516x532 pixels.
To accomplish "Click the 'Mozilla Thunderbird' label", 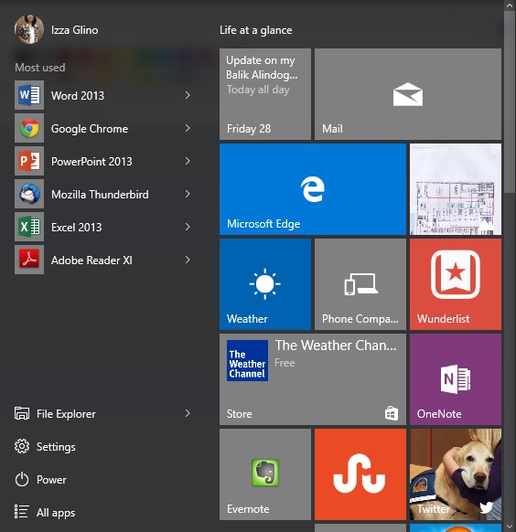I will click(100, 195).
